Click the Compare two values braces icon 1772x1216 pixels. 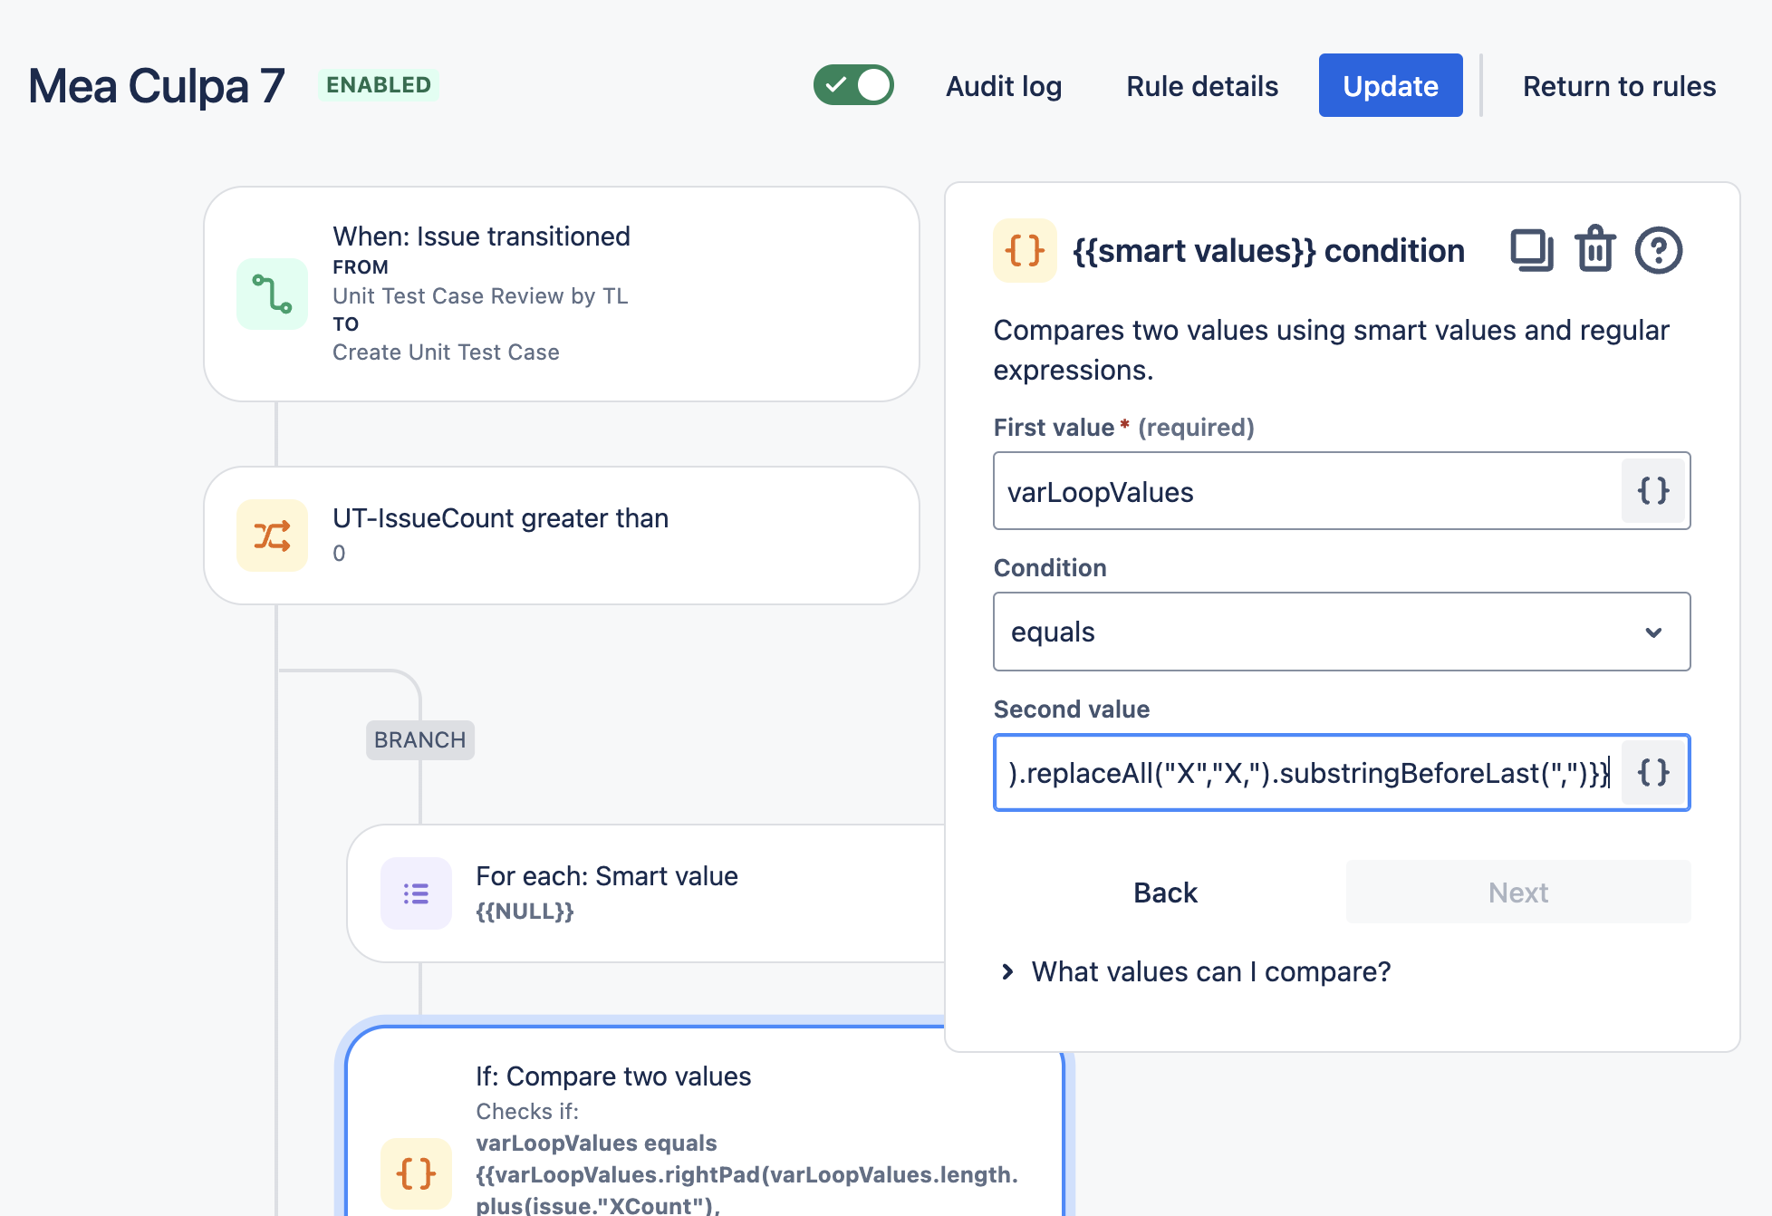[x=416, y=1173]
